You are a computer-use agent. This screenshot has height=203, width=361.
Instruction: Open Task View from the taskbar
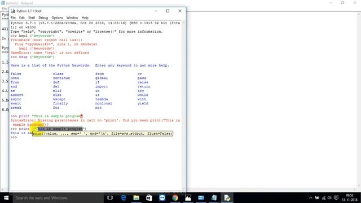pyautogui.click(x=110, y=198)
